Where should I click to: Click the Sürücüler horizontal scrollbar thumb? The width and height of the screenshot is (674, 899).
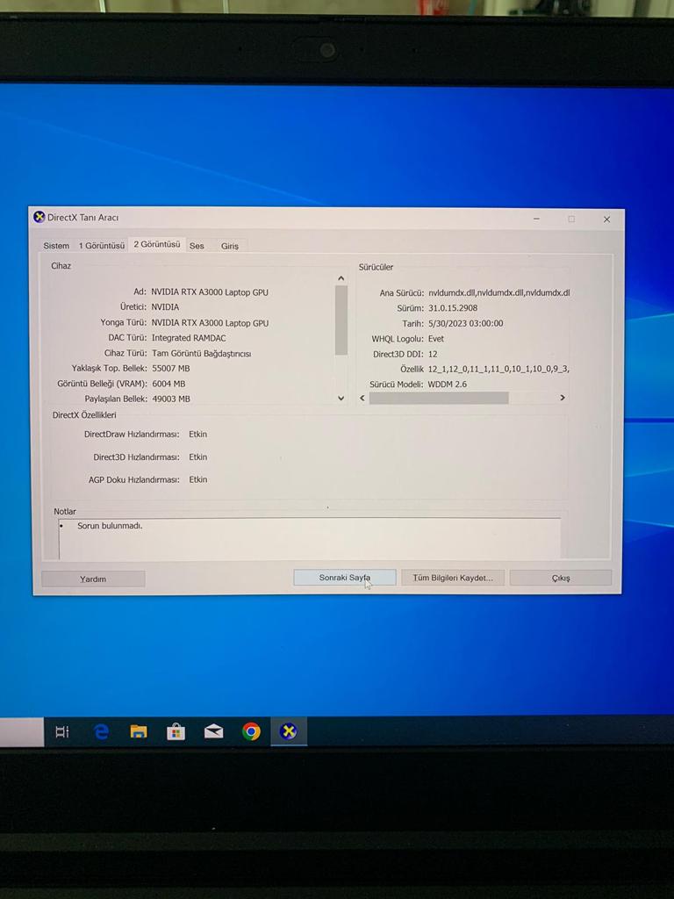[x=439, y=398]
